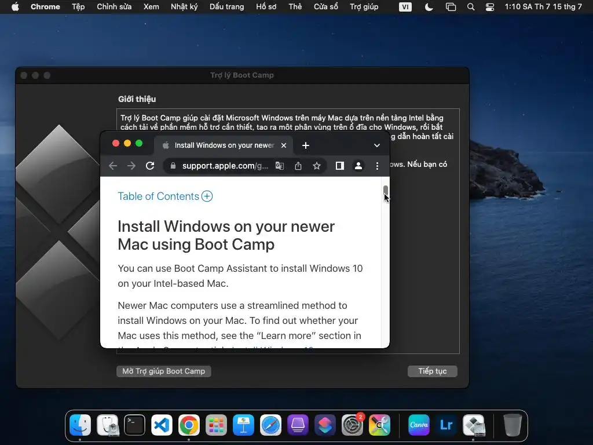Open Finder from the Dock
This screenshot has height=445, width=593.
click(80, 425)
